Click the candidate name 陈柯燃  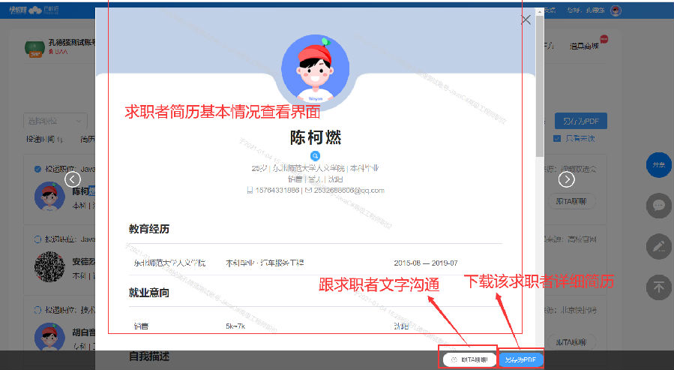pyautogui.click(x=316, y=137)
